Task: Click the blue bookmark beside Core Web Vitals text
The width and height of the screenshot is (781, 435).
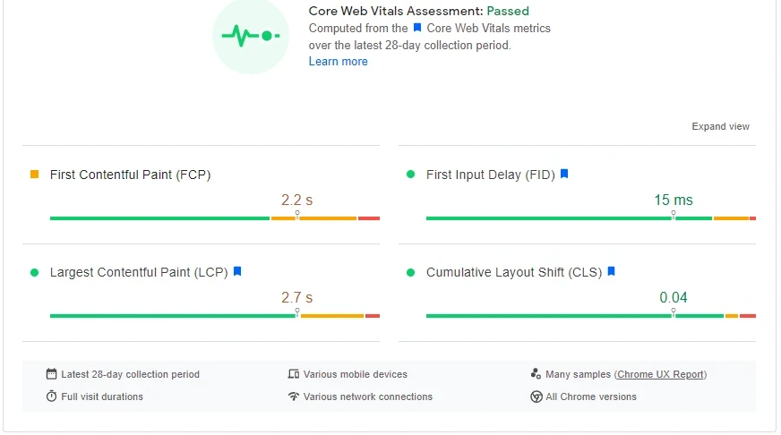Action: pyautogui.click(x=417, y=29)
